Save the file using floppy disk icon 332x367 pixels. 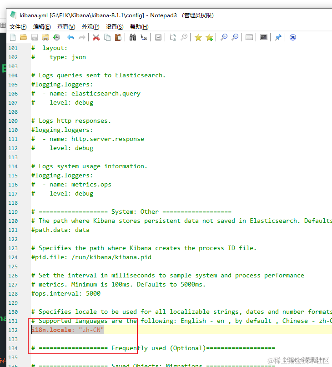click(x=35, y=37)
